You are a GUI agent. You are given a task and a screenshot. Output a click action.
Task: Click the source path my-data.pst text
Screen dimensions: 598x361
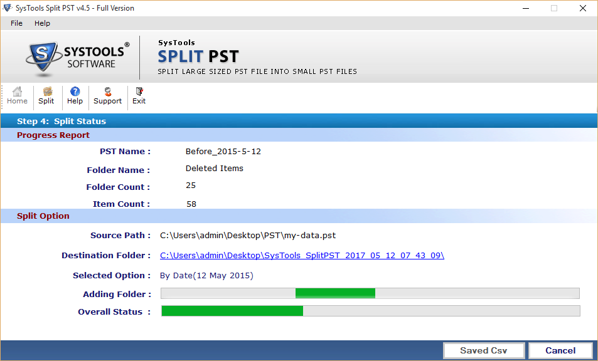coord(248,235)
